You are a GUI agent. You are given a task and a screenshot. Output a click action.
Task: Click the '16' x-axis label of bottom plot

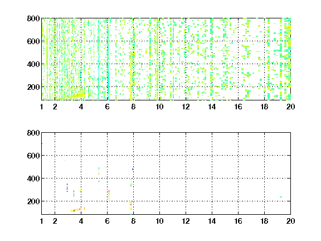(x=238, y=221)
